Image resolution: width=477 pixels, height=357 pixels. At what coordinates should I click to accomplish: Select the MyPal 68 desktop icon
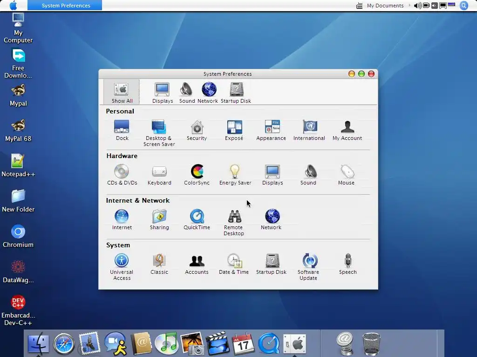(18, 131)
